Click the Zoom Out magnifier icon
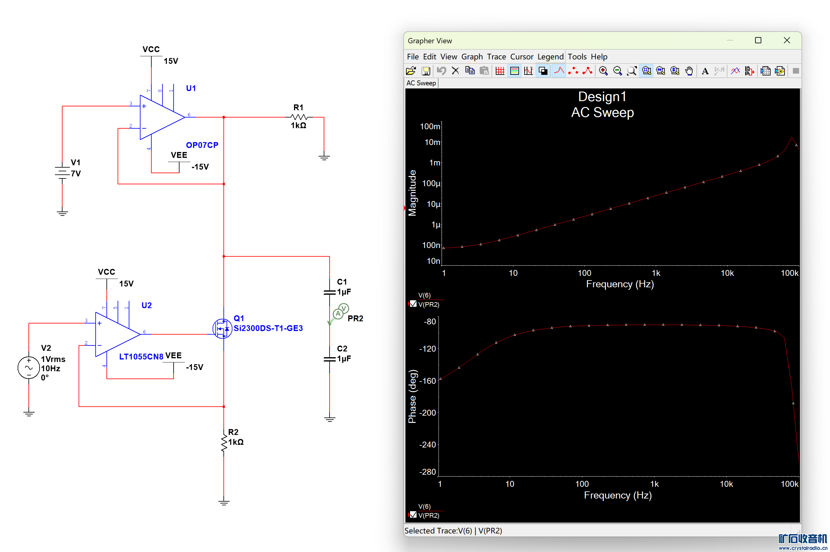The height and width of the screenshot is (552, 830). pos(617,71)
